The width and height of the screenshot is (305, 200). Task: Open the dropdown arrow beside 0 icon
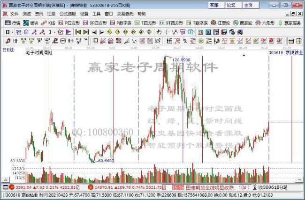pos(54,32)
